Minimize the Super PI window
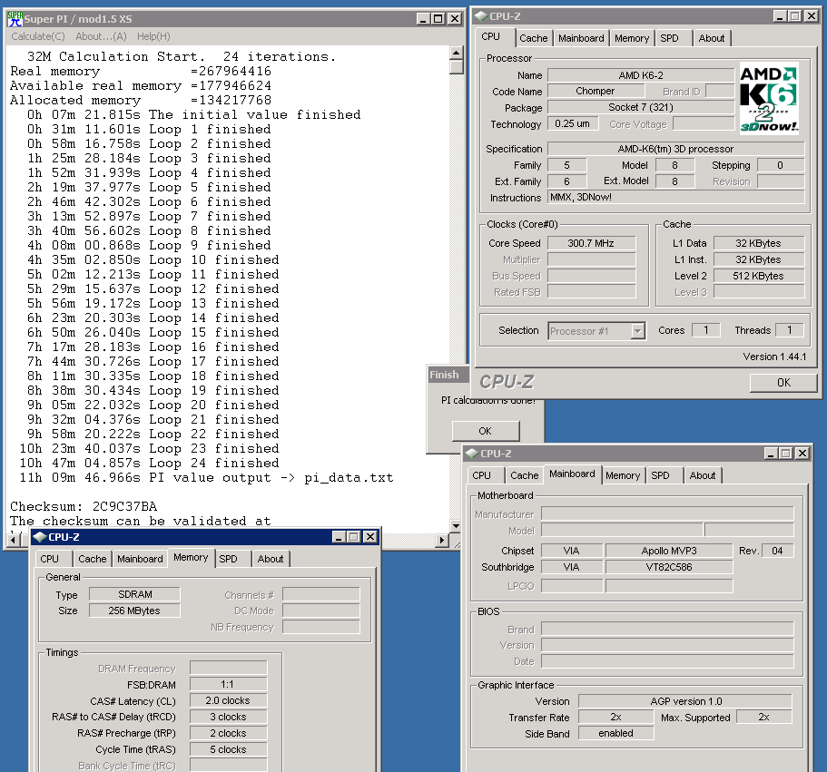This screenshot has height=772, width=827. tap(422, 19)
